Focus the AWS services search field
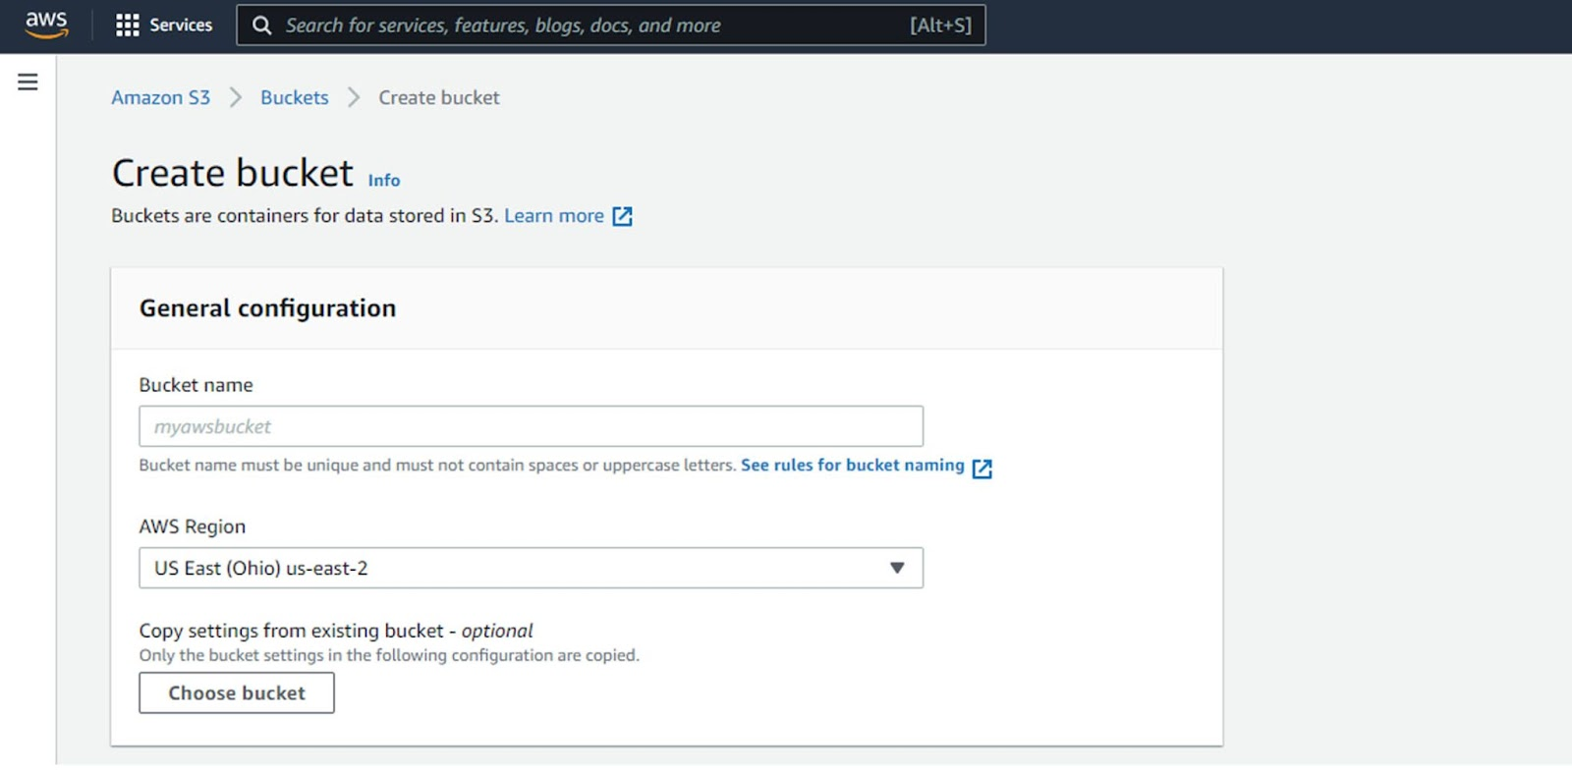Screen dimensions: 1572x774 (610, 26)
